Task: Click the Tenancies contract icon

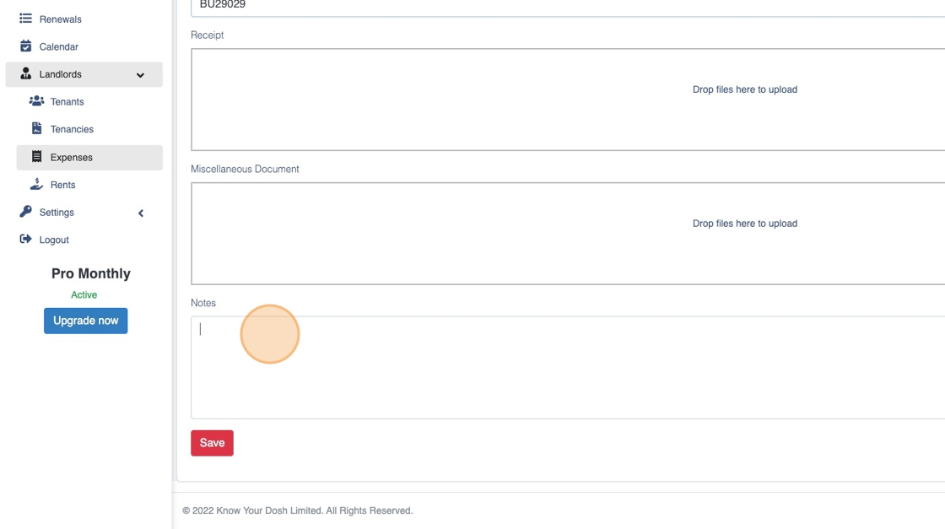Action: [x=36, y=129]
